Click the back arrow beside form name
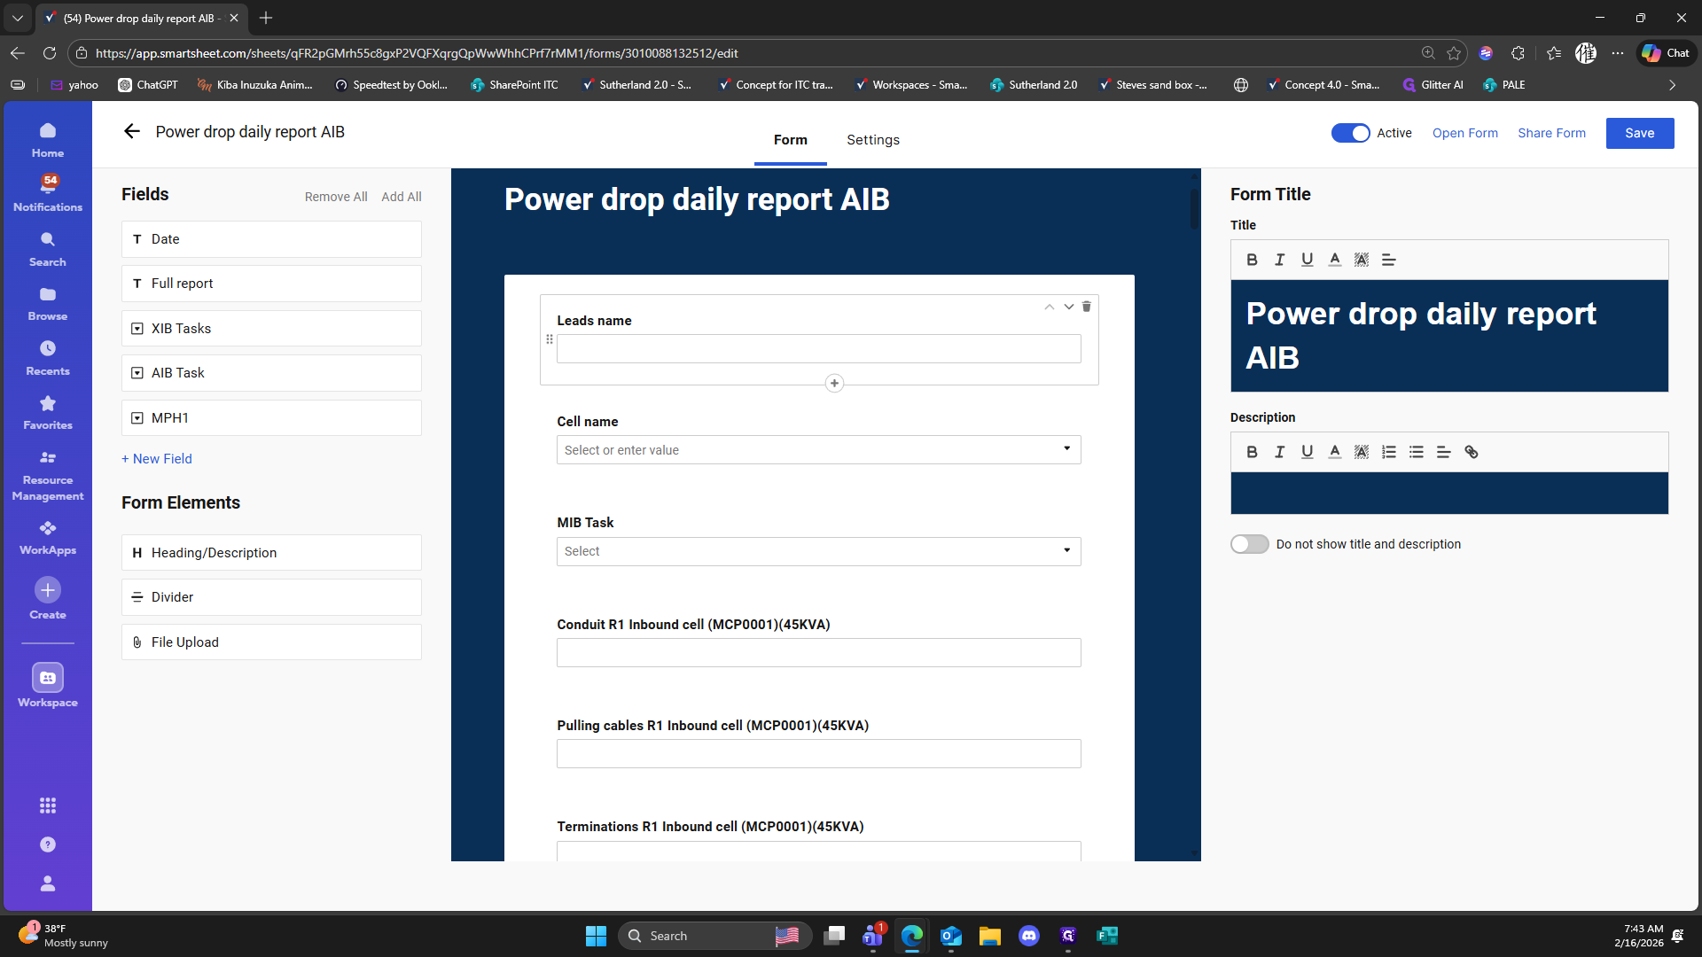Screen dimensions: 1702x957 click(132, 132)
